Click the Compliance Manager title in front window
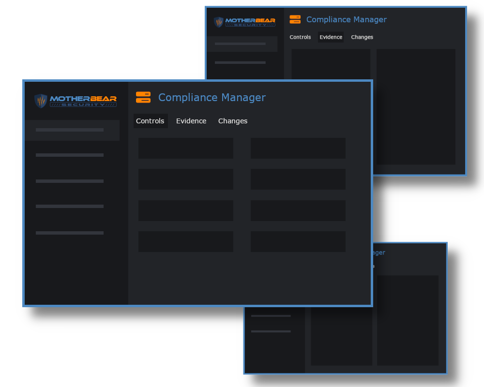This screenshot has width=484, height=387. [212, 98]
